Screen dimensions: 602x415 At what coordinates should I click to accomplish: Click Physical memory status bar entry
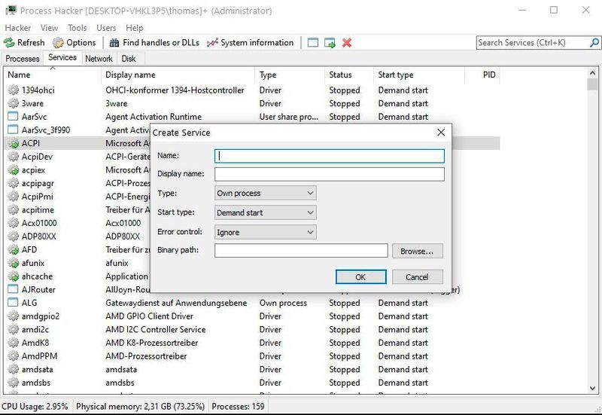pos(140,406)
